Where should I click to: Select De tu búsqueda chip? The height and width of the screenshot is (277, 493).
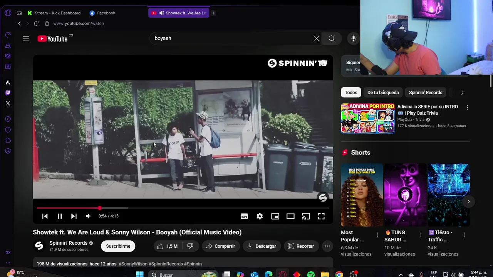(x=383, y=92)
